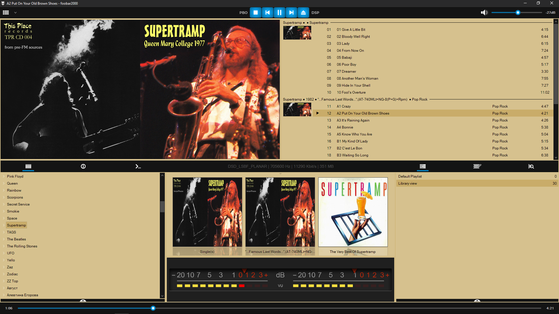Click the artist tree scroll-down arrow
This screenshot has height=314, width=559.
pos(162,296)
